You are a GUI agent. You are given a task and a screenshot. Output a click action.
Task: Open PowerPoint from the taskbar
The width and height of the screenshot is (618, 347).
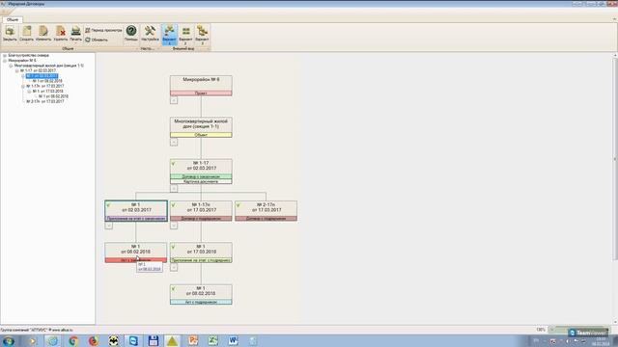tap(193, 340)
